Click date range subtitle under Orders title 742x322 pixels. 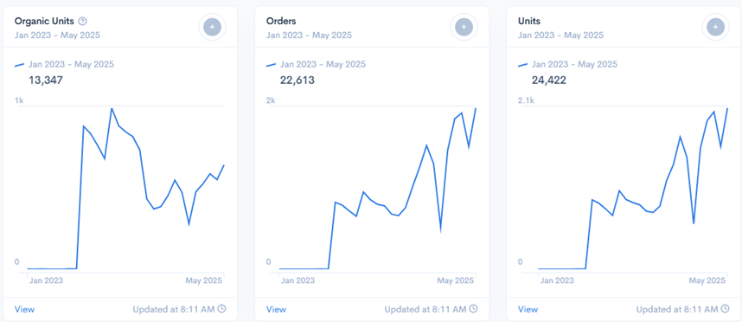[x=309, y=35]
